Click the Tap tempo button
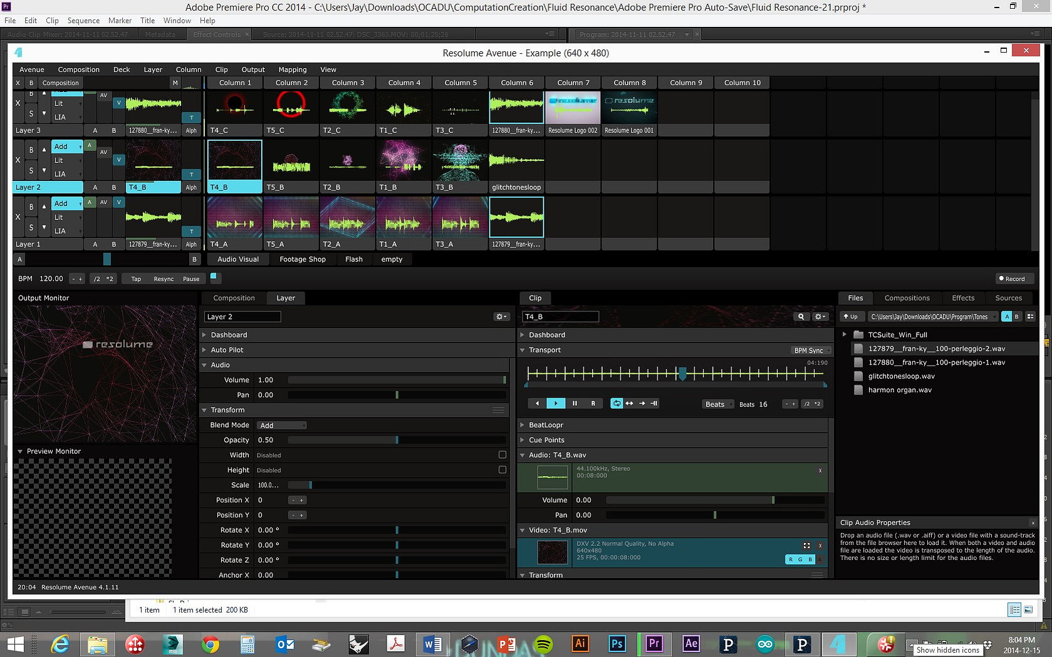The image size is (1052, 657). point(136,279)
